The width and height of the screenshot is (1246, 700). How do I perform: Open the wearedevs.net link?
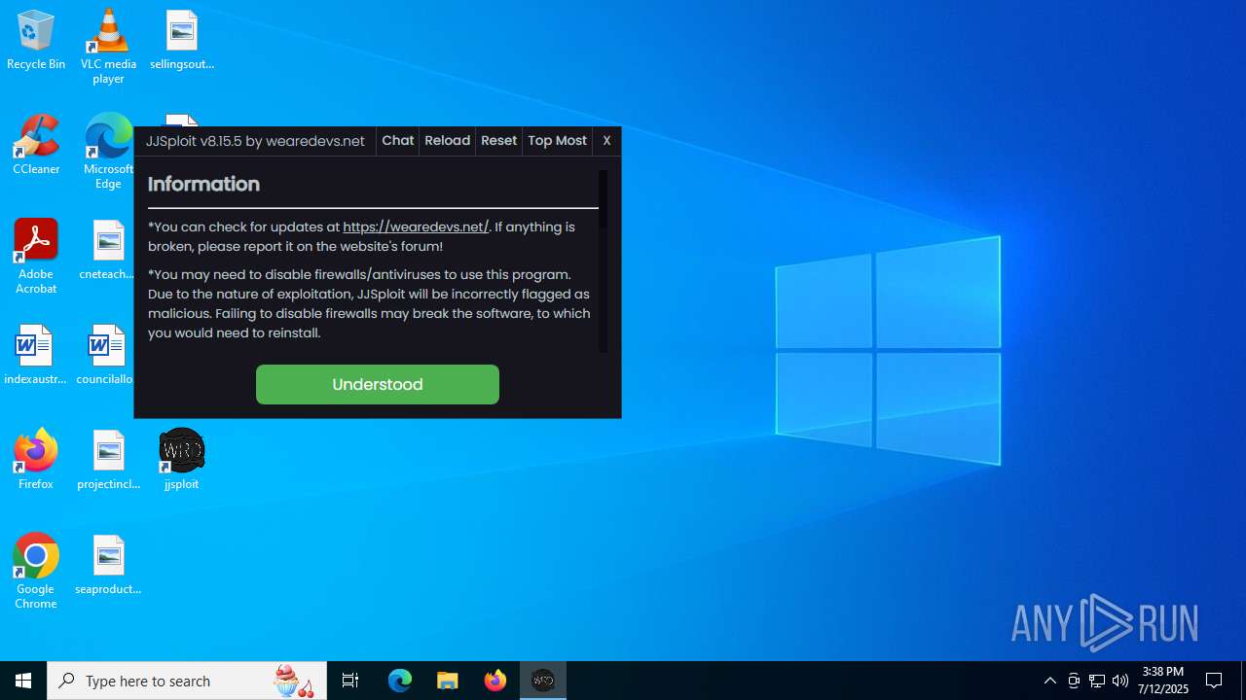point(416,227)
